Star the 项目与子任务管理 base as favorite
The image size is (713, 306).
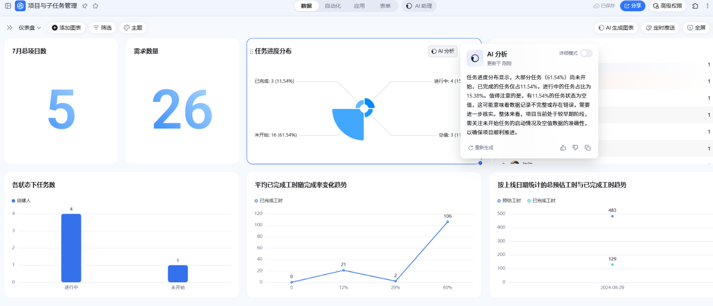pyautogui.click(x=95, y=6)
